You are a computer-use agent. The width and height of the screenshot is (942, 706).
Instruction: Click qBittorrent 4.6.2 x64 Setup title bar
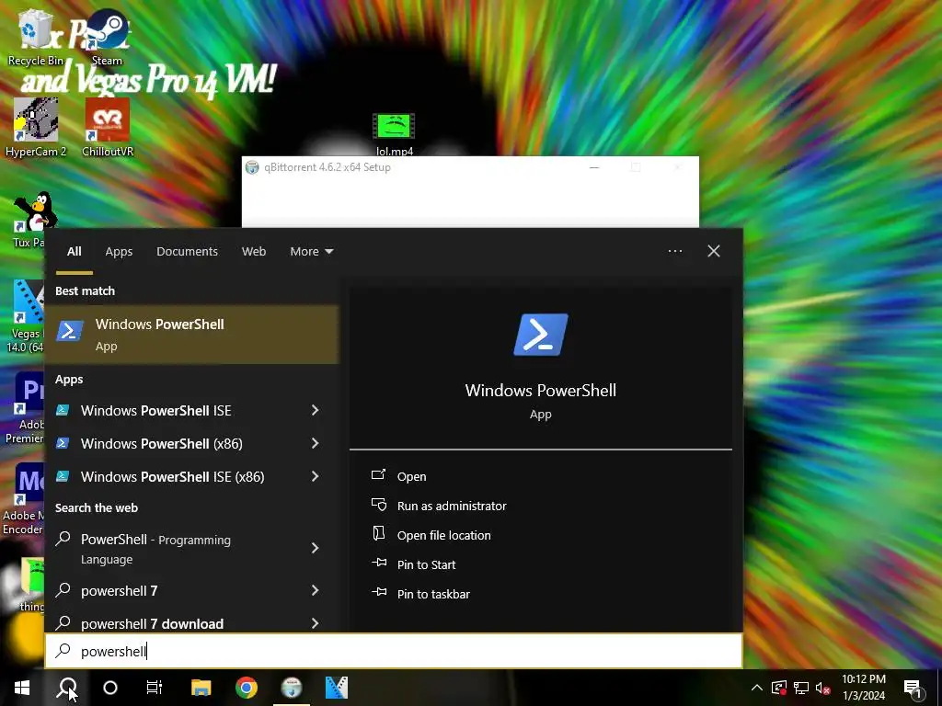pyautogui.click(x=415, y=167)
